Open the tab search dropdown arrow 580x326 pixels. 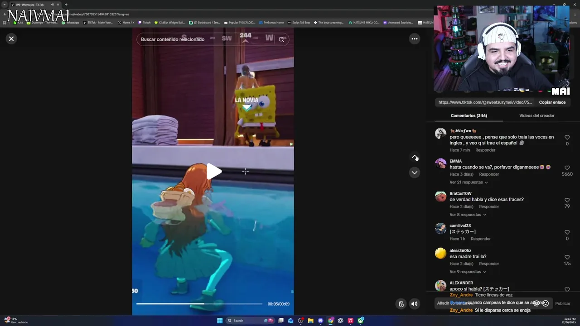(x=5, y=5)
